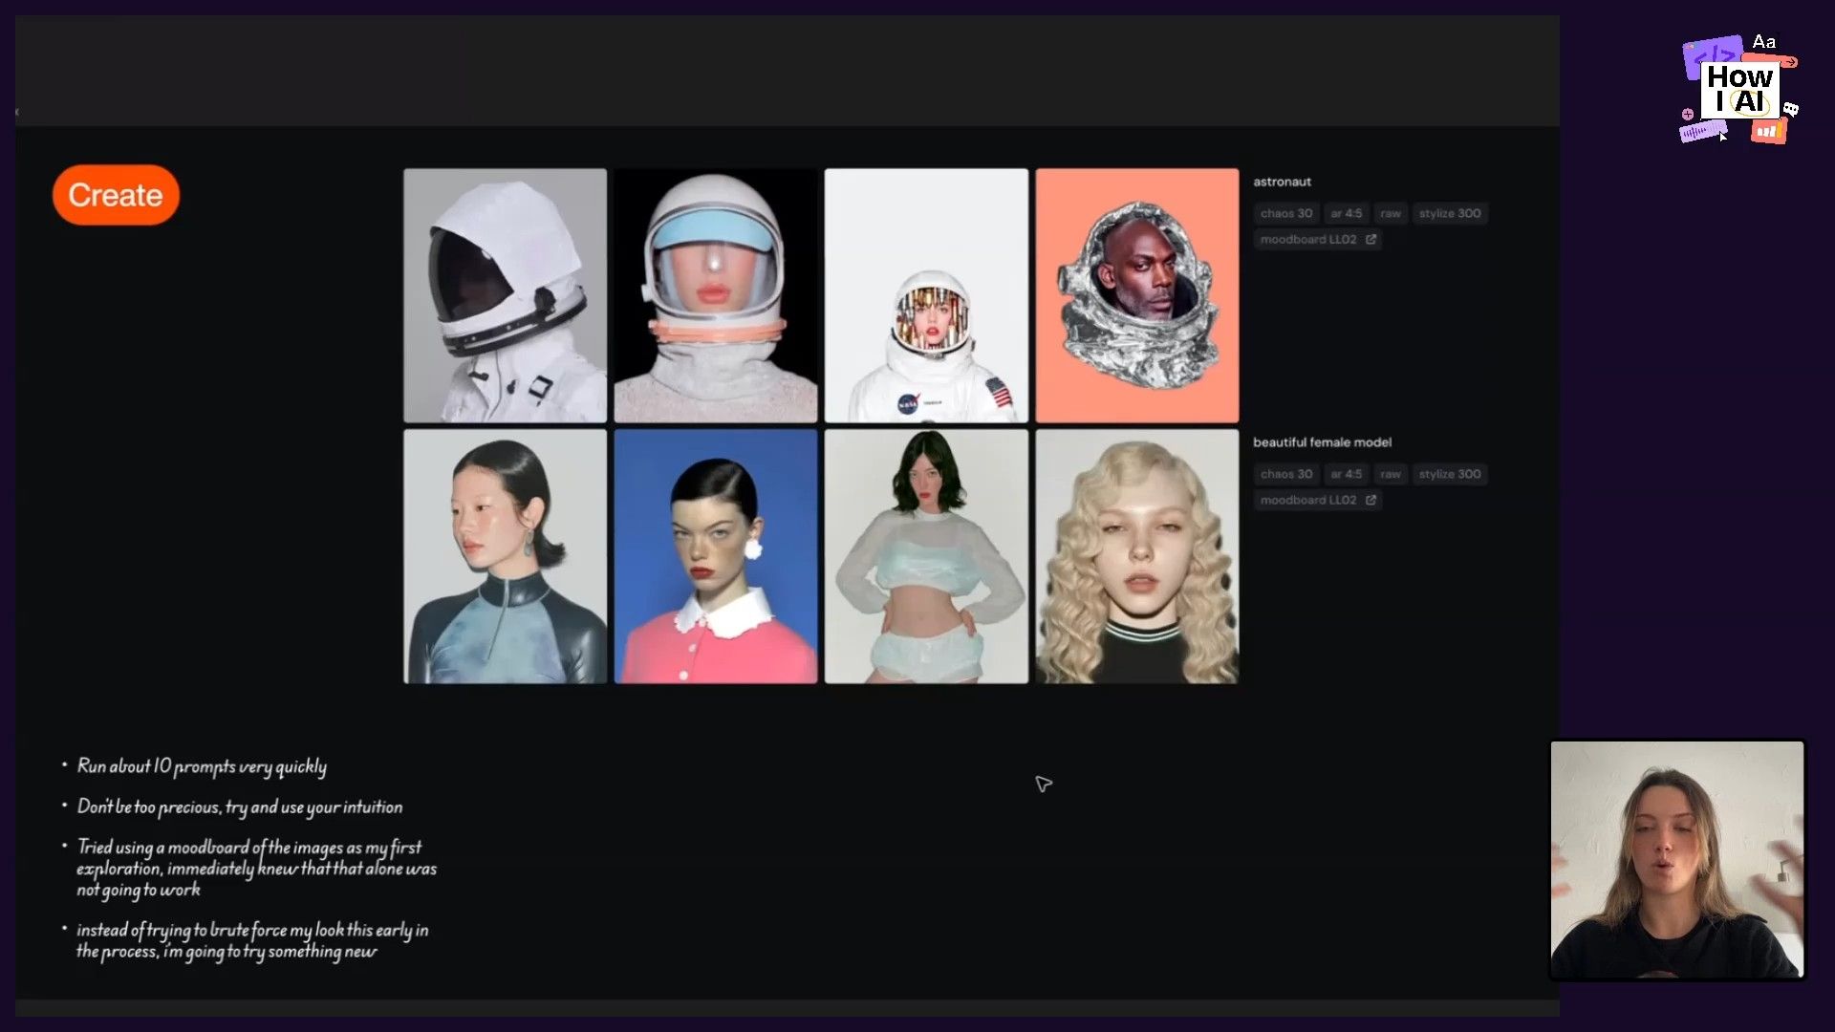Screen dimensions: 1835x1032
Task: Click the astronaut prompt text
Action: click(1282, 182)
